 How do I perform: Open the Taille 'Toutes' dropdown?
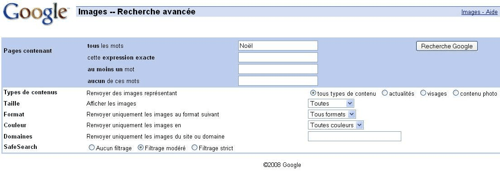point(331,103)
